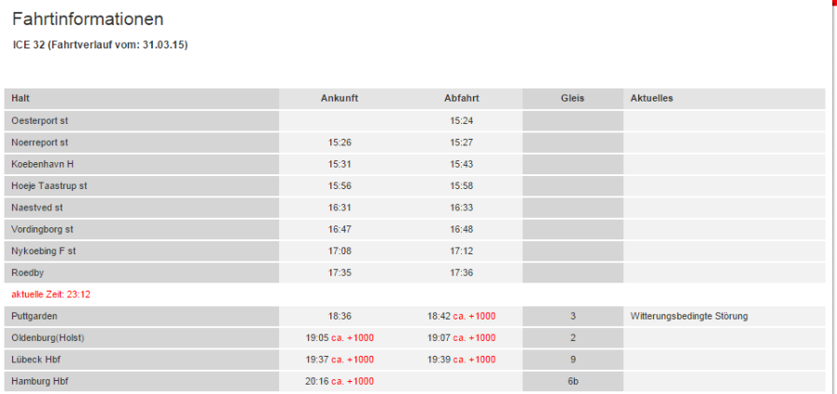
Task: Select the ICE 32 Fahrtverlauf heading
Action: 101,46
